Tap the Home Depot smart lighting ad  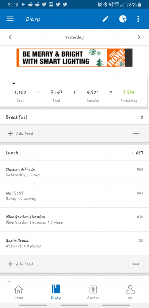click(x=74, y=57)
